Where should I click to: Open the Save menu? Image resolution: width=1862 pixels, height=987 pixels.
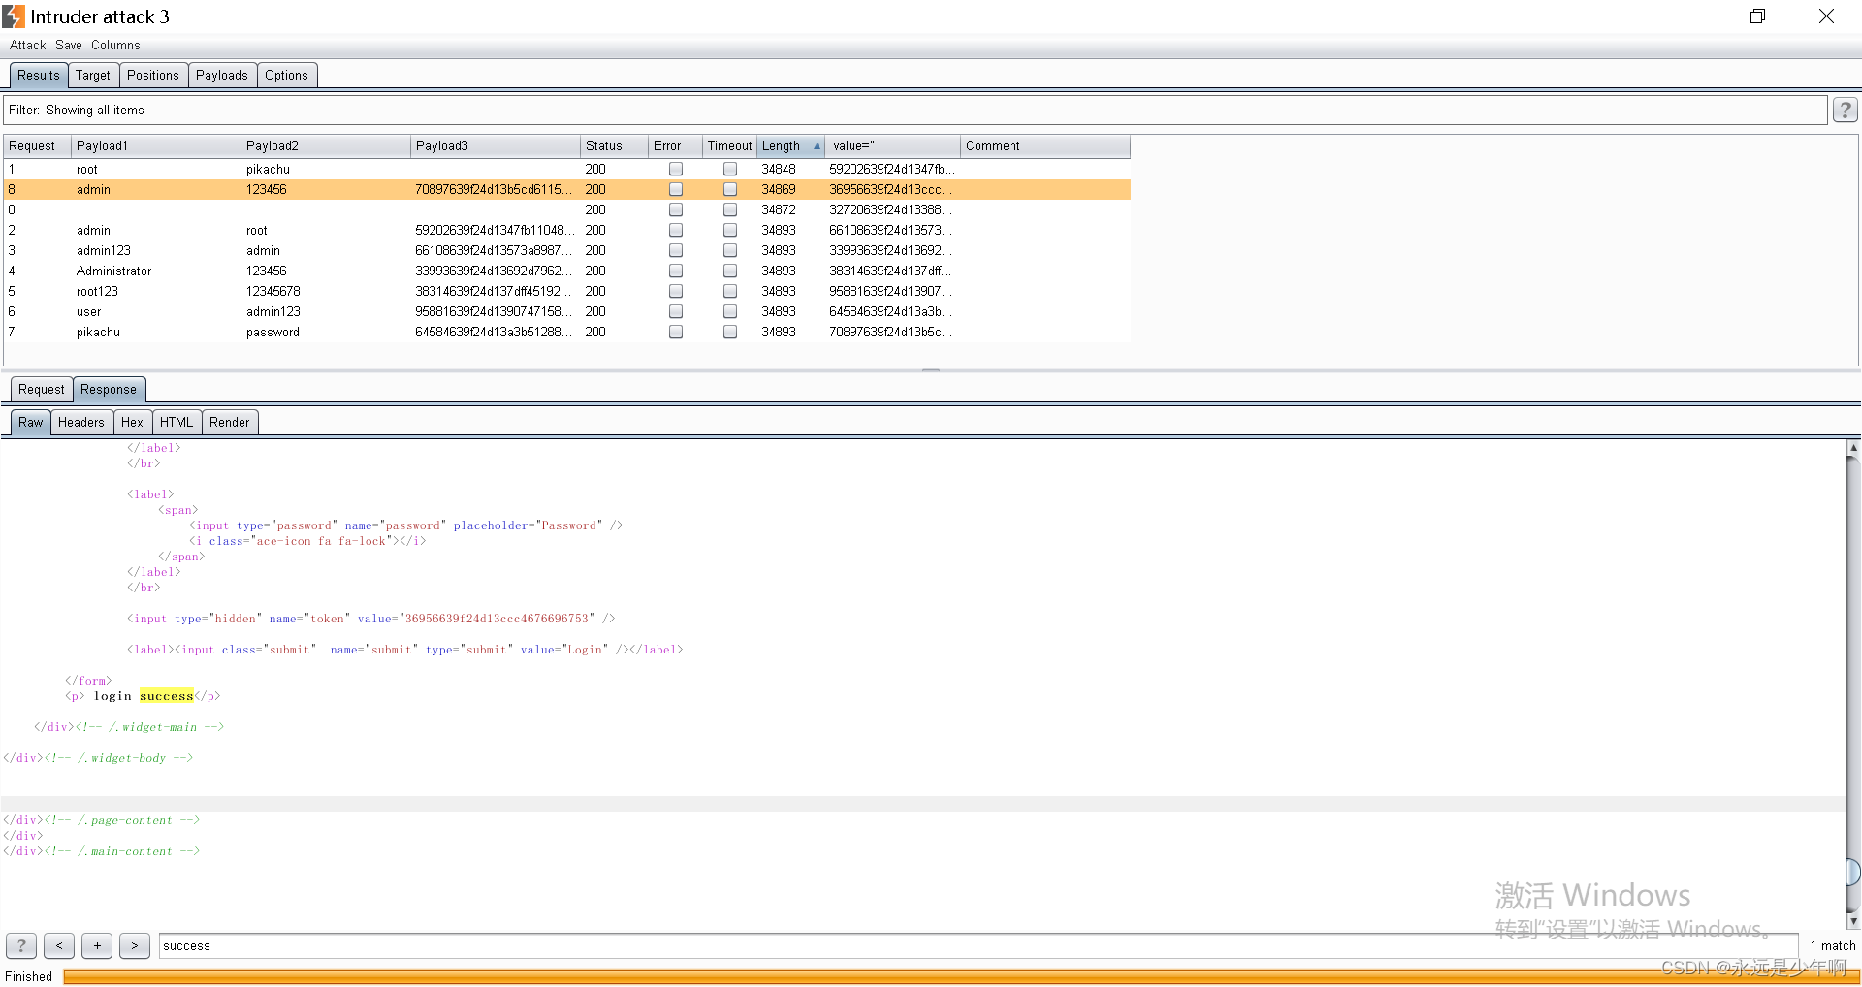[x=68, y=46]
